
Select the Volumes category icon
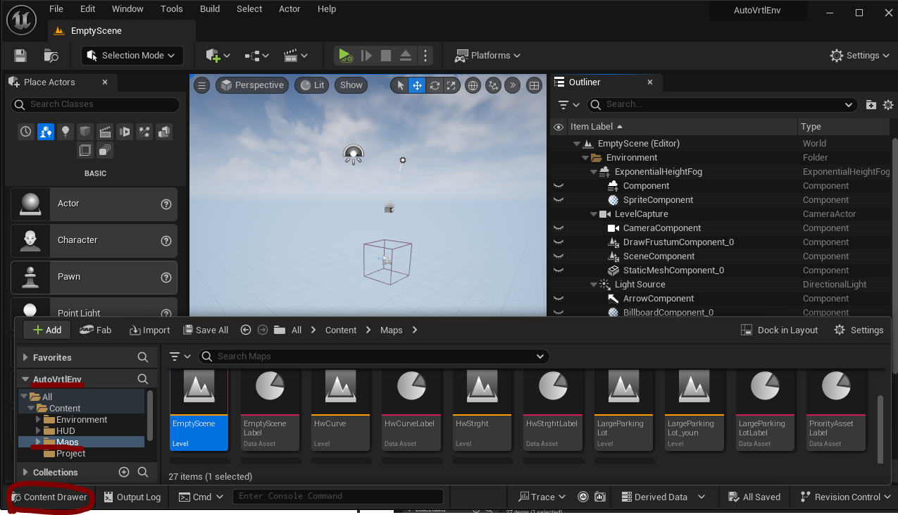coord(85,150)
